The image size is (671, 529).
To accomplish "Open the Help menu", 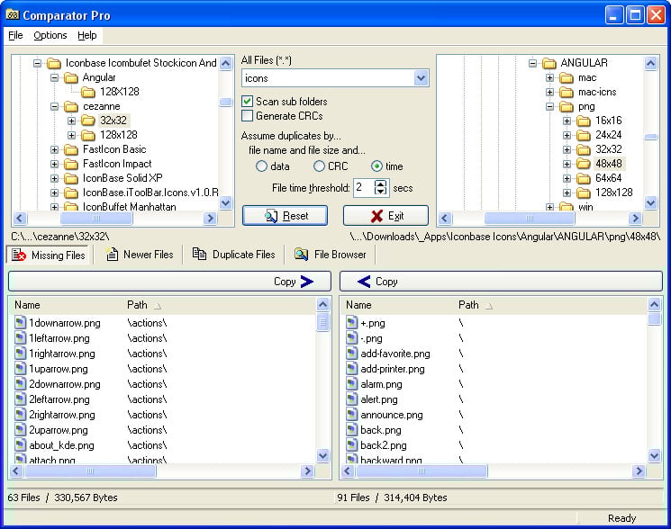I will point(86,35).
